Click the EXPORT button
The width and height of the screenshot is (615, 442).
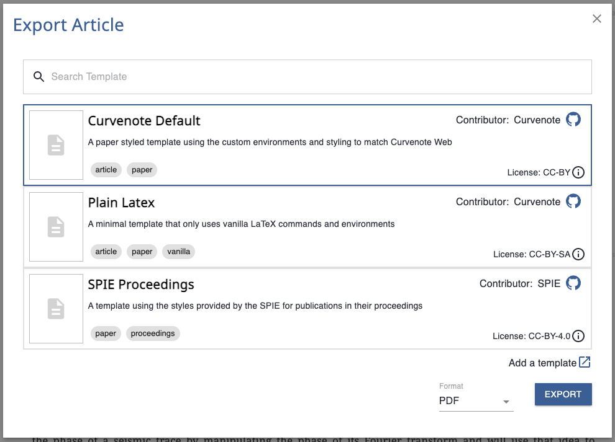(563, 394)
